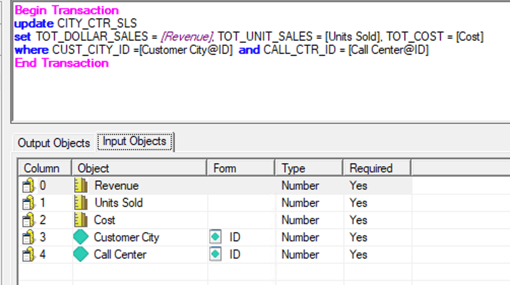The image size is (510, 285).
Task: Click Required value Yes for Cost
Action: point(359,220)
